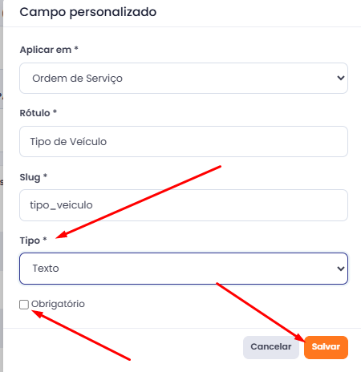
Task: Click the Slug field label
Action: pos(34,177)
